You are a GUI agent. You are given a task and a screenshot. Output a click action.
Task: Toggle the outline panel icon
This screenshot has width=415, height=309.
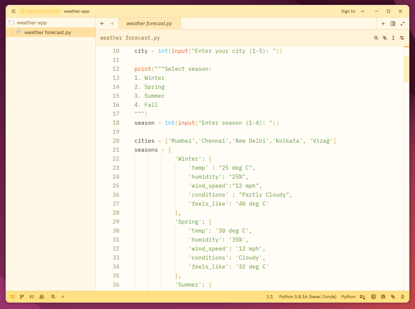[x=32, y=297]
